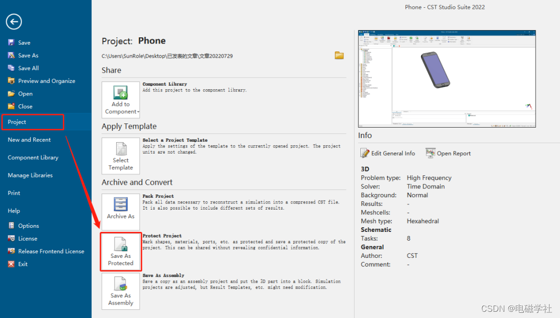Image resolution: width=560 pixels, height=318 pixels.
Task: Click the Save All icon
Action: (11, 68)
